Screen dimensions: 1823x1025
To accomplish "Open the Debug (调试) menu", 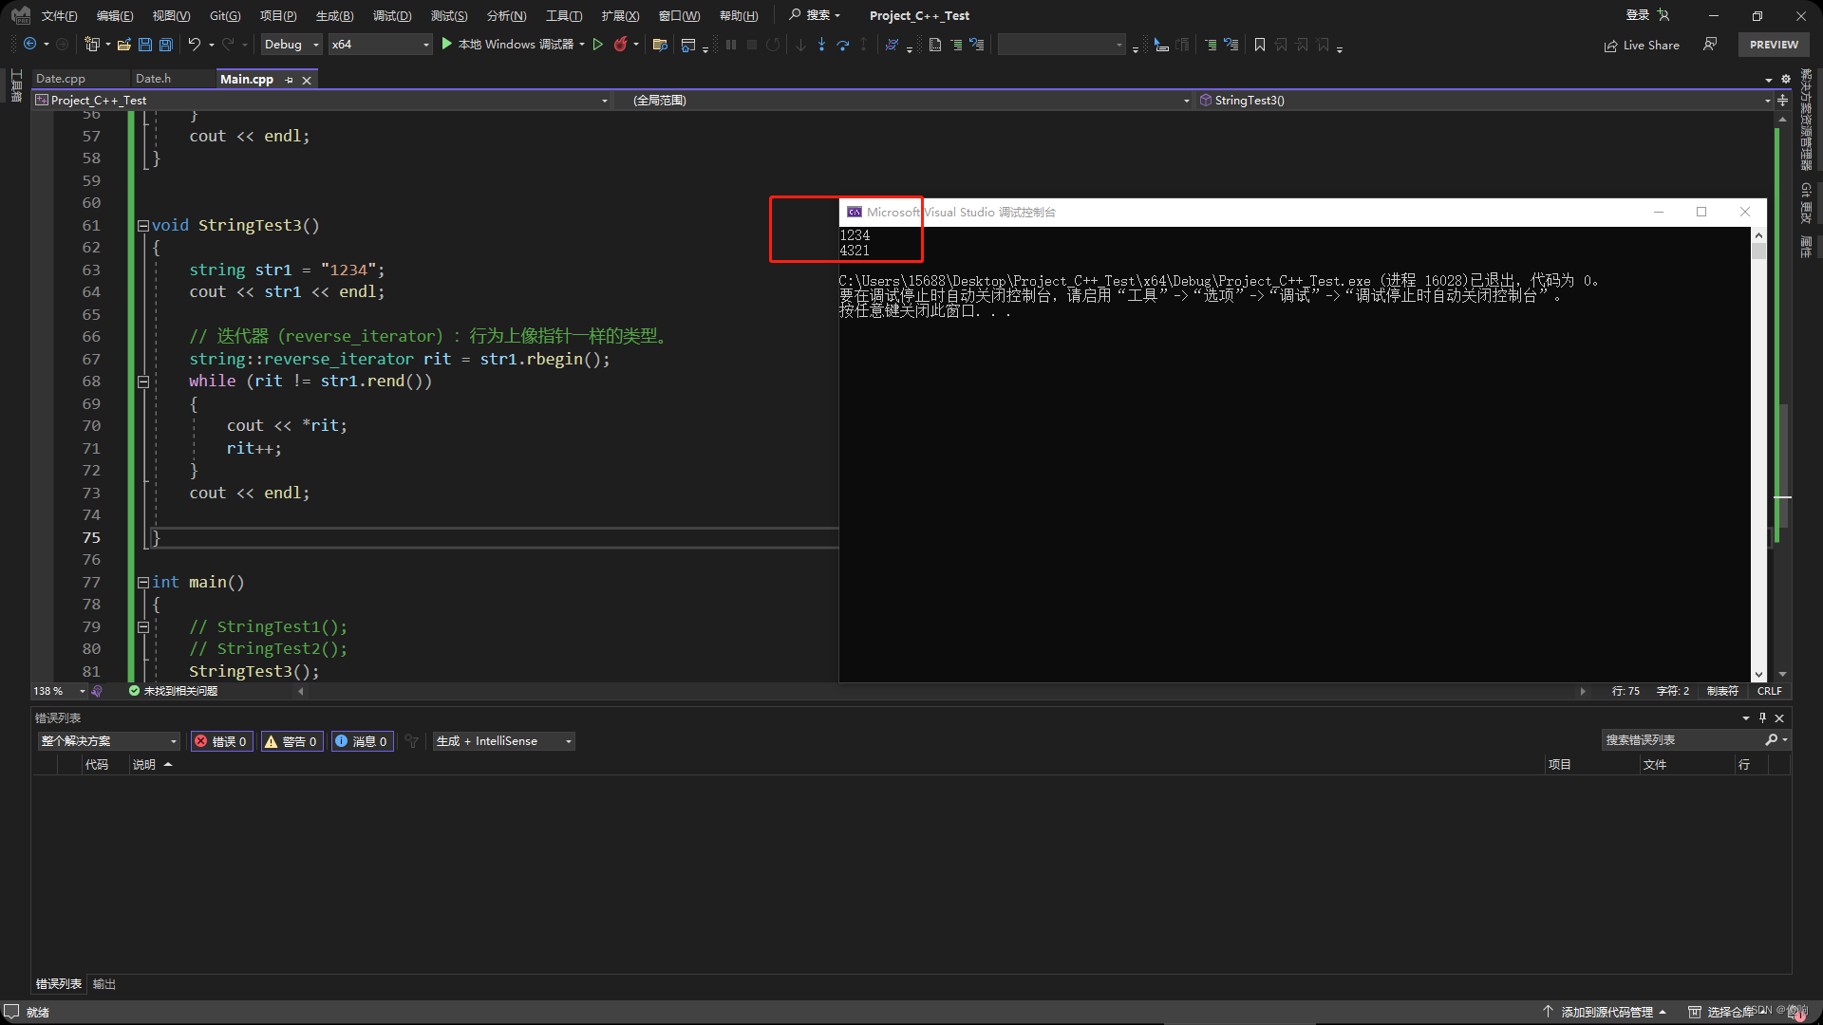I will click(392, 15).
